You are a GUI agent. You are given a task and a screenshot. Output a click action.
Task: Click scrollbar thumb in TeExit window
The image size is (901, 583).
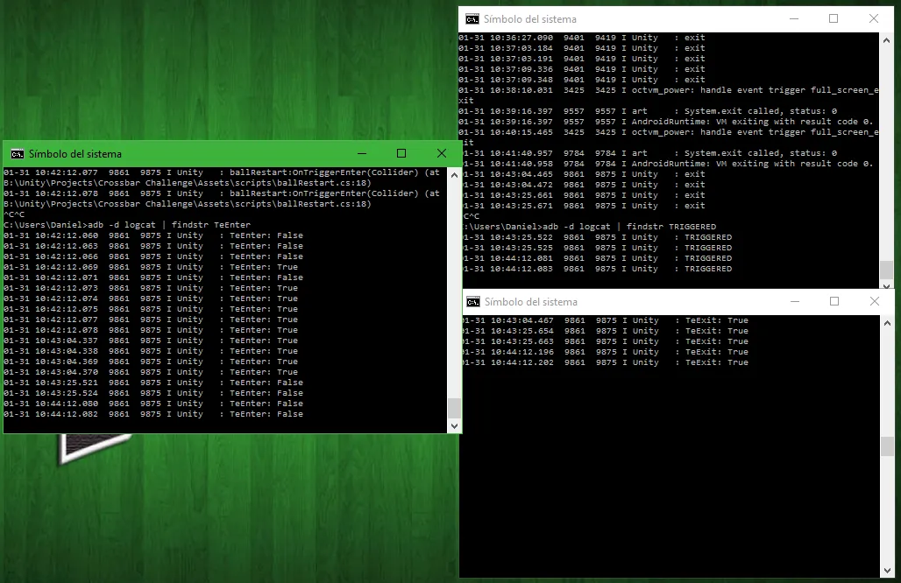pos(887,446)
